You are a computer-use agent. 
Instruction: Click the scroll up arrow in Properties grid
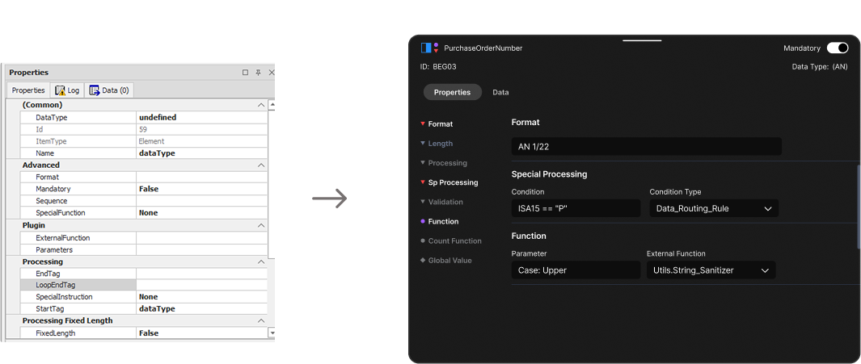coord(272,104)
